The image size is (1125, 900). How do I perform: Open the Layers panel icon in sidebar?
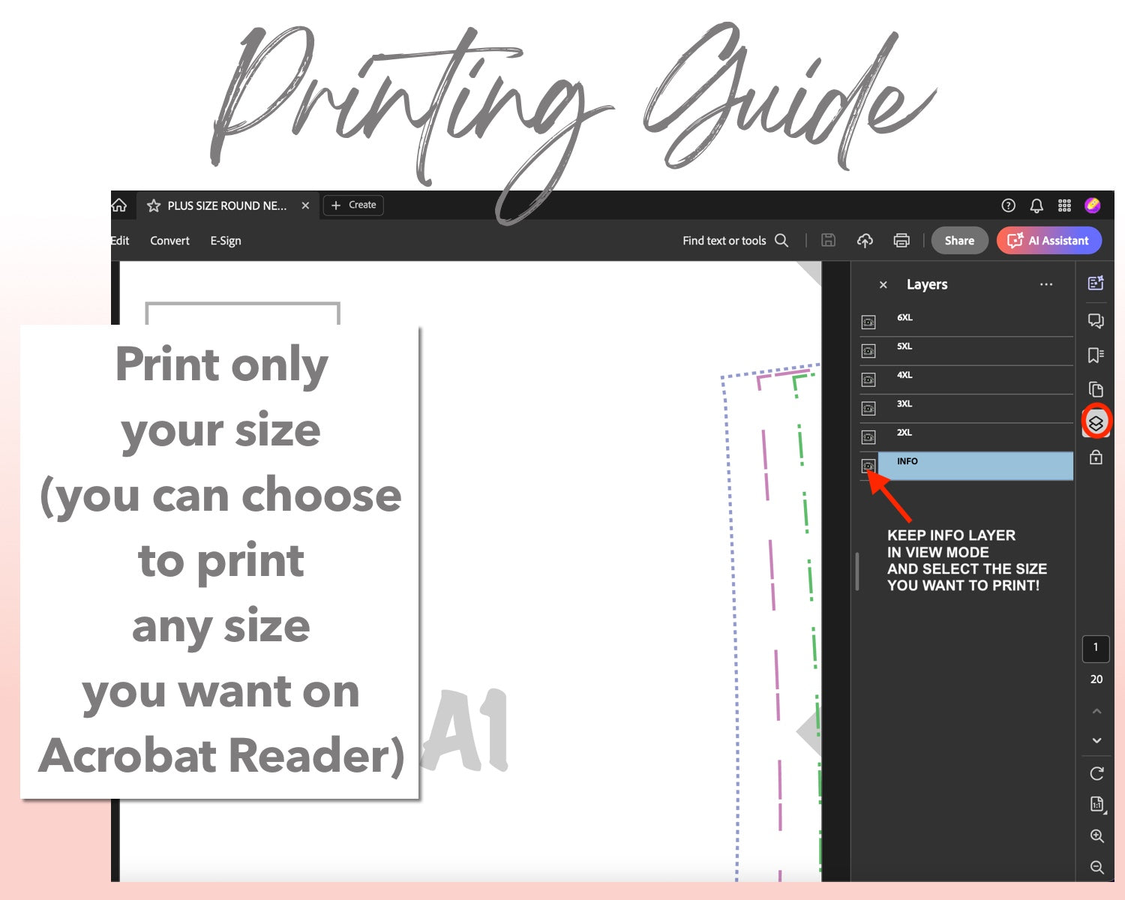(x=1096, y=423)
